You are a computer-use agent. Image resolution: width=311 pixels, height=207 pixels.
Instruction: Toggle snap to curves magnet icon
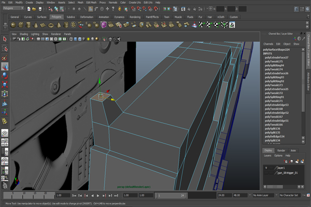(x=139, y=9)
